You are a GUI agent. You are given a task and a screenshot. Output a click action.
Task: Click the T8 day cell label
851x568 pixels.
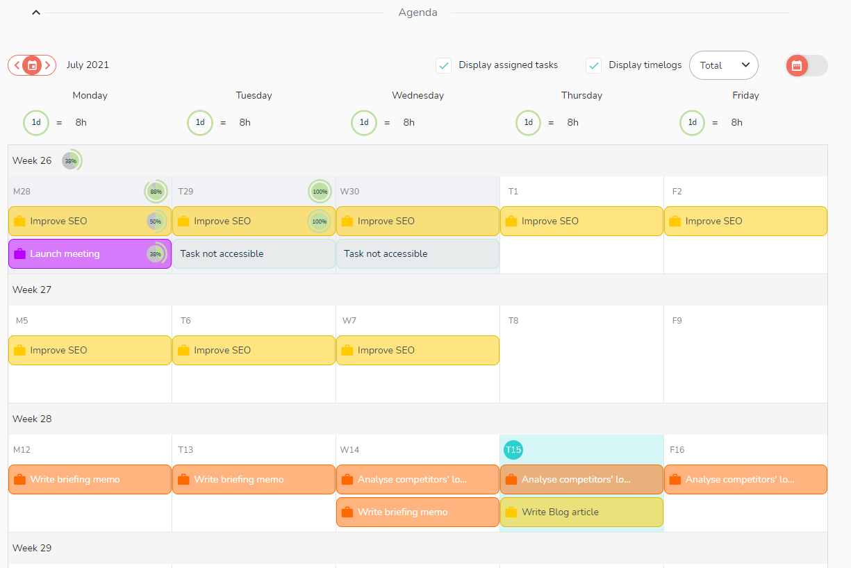point(513,321)
